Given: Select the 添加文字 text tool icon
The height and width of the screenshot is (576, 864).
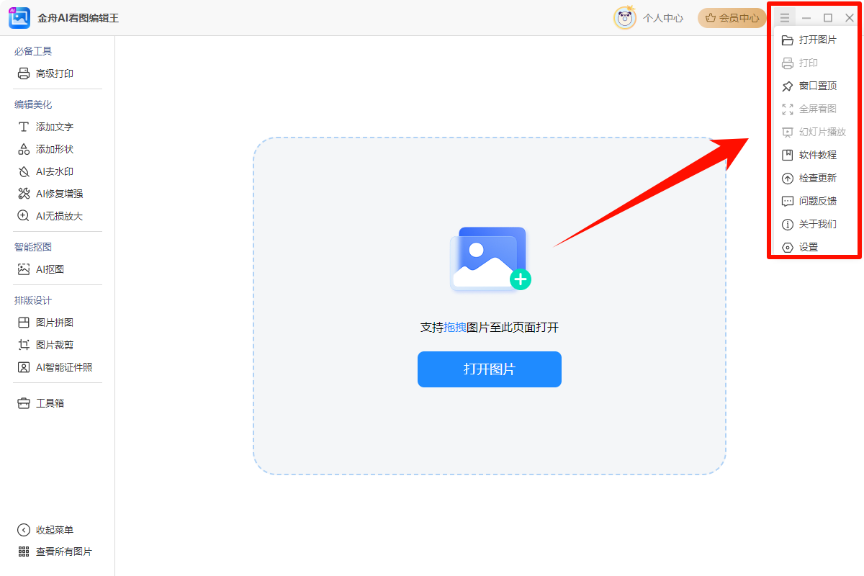Looking at the screenshot, I should pyautogui.click(x=24, y=127).
